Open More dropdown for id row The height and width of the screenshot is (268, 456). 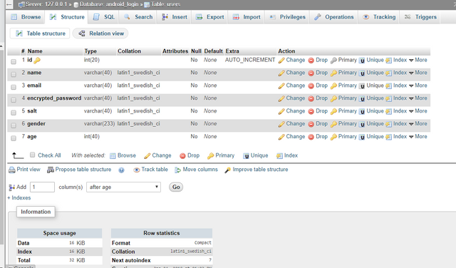pos(418,60)
